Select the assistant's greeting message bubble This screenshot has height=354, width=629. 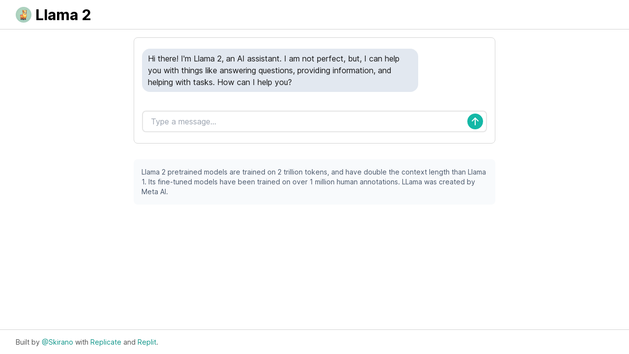click(280, 70)
